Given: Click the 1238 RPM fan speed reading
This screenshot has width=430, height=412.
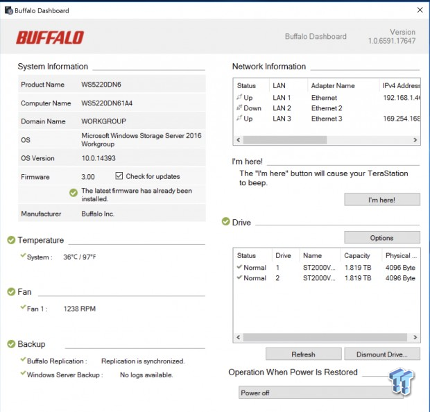Looking at the screenshot, I should coord(80,309).
